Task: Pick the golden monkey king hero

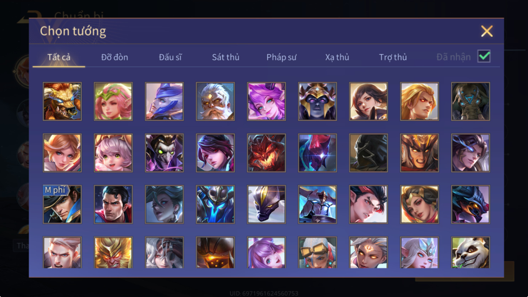Action: coord(113,252)
